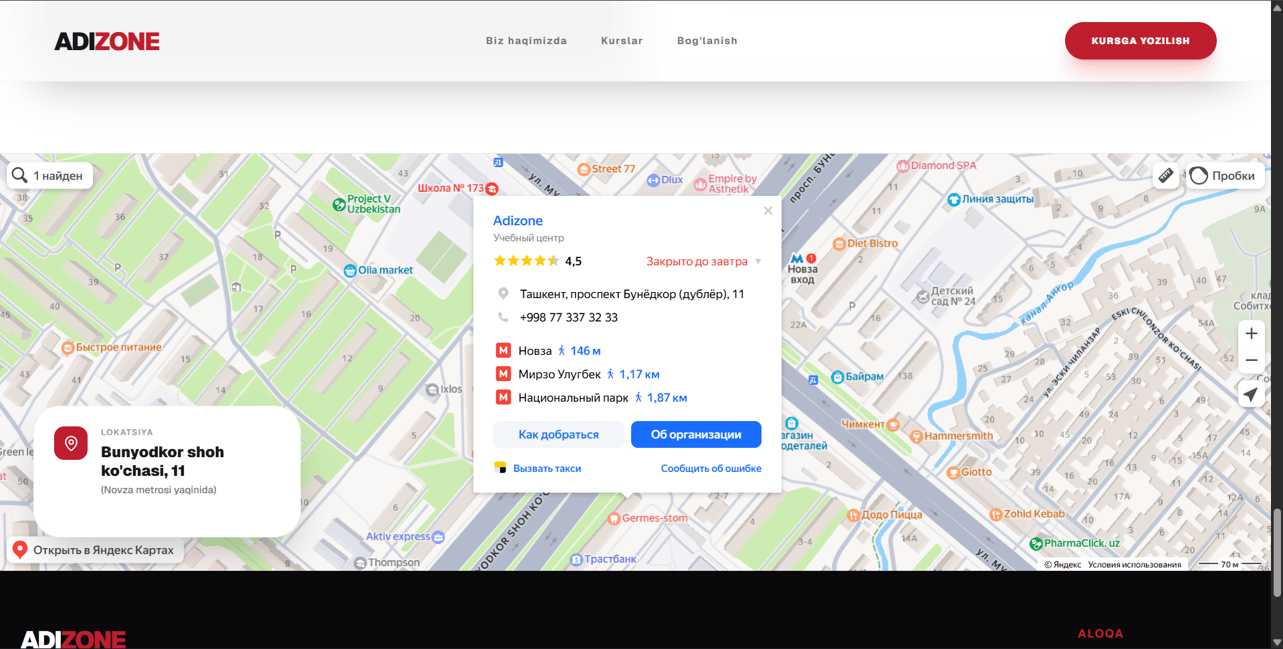Click the Об организации button
The image size is (1283, 649).
[696, 434]
